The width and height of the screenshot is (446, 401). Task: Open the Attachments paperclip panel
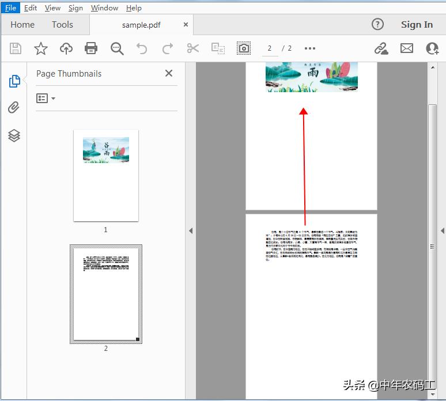click(14, 108)
